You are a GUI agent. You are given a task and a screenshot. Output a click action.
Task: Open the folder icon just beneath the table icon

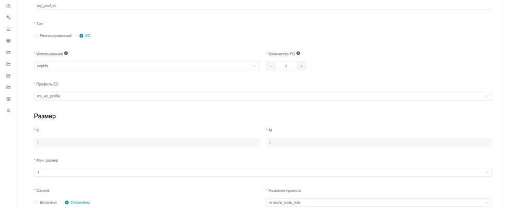pyautogui.click(x=9, y=53)
